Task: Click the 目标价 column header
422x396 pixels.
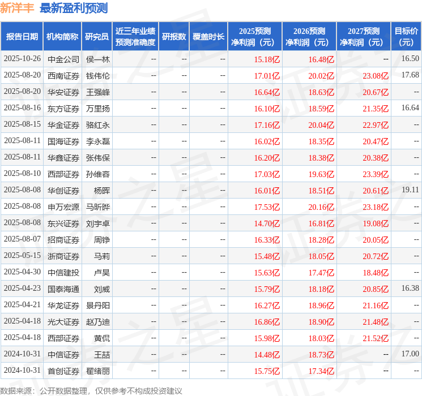Action: [x=406, y=37]
